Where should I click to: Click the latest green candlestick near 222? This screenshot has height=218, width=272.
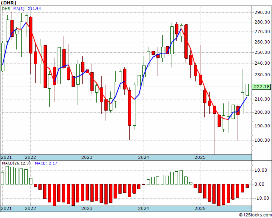coord(247,90)
